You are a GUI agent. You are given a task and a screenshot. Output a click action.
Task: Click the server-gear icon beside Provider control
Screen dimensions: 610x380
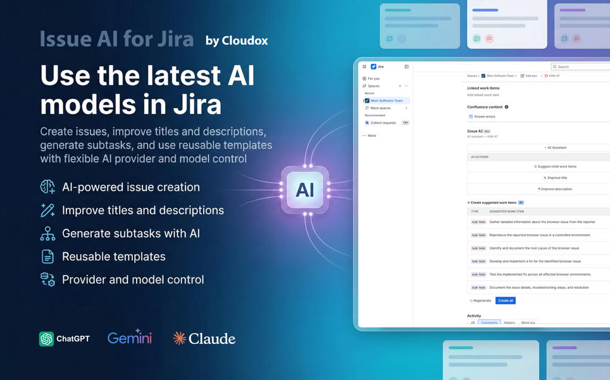tap(48, 279)
